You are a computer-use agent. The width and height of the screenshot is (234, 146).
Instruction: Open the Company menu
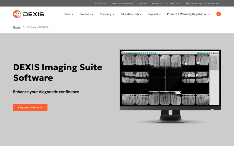coord(107,14)
